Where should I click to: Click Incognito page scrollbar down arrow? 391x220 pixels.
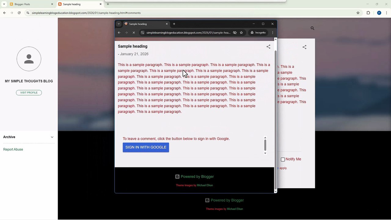point(276,192)
